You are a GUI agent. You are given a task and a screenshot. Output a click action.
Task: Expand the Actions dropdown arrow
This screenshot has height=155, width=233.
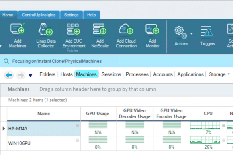coord(192,34)
